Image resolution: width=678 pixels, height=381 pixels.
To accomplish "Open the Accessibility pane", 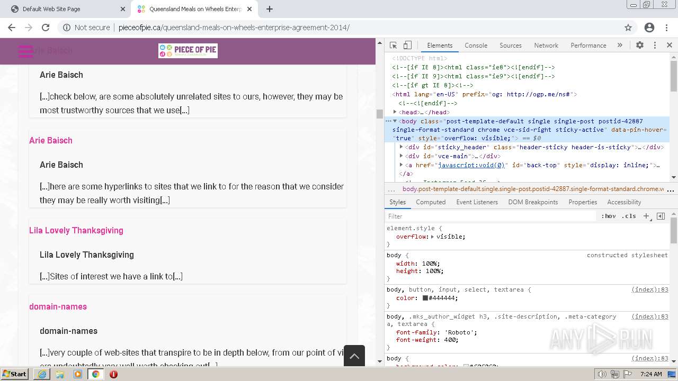I will pos(624,202).
